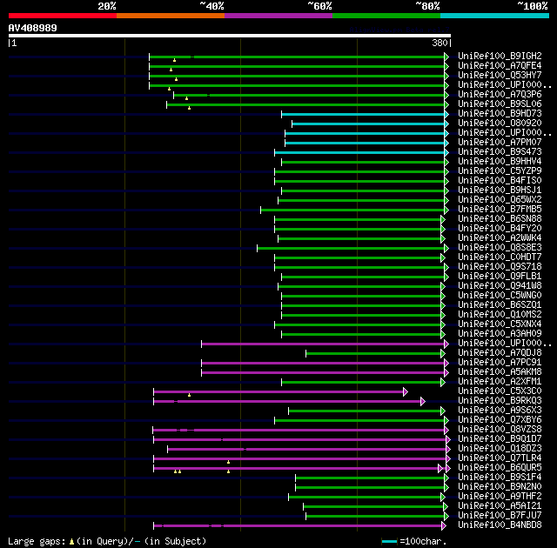Click the white AV408989 query sequence bar
The image size is (557, 548).
pyautogui.click(x=230, y=36)
